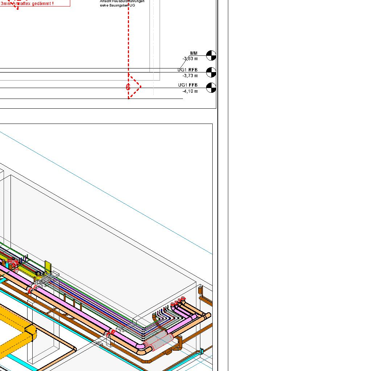The width and height of the screenshot is (371, 371).
Task: Select the red dashed section arrow triangle
Action: 136,87
